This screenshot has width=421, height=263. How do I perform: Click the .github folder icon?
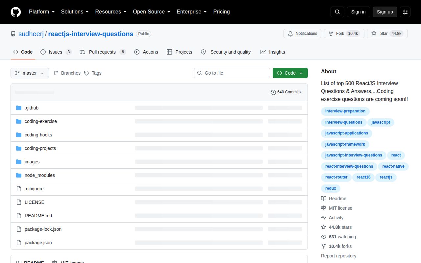point(19,108)
